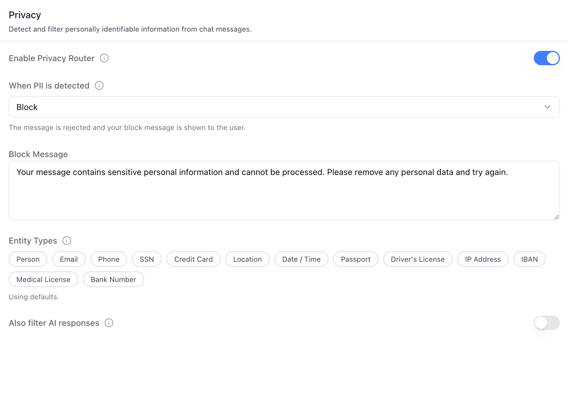Image resolution: width=568 pixels, height=409 pixels.
Task: Select the IP Address entity type
Action: pyautogui.click(x=483, y=259)
